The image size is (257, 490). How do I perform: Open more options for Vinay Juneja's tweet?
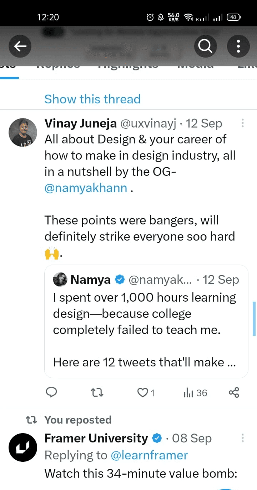pos(242,124)
